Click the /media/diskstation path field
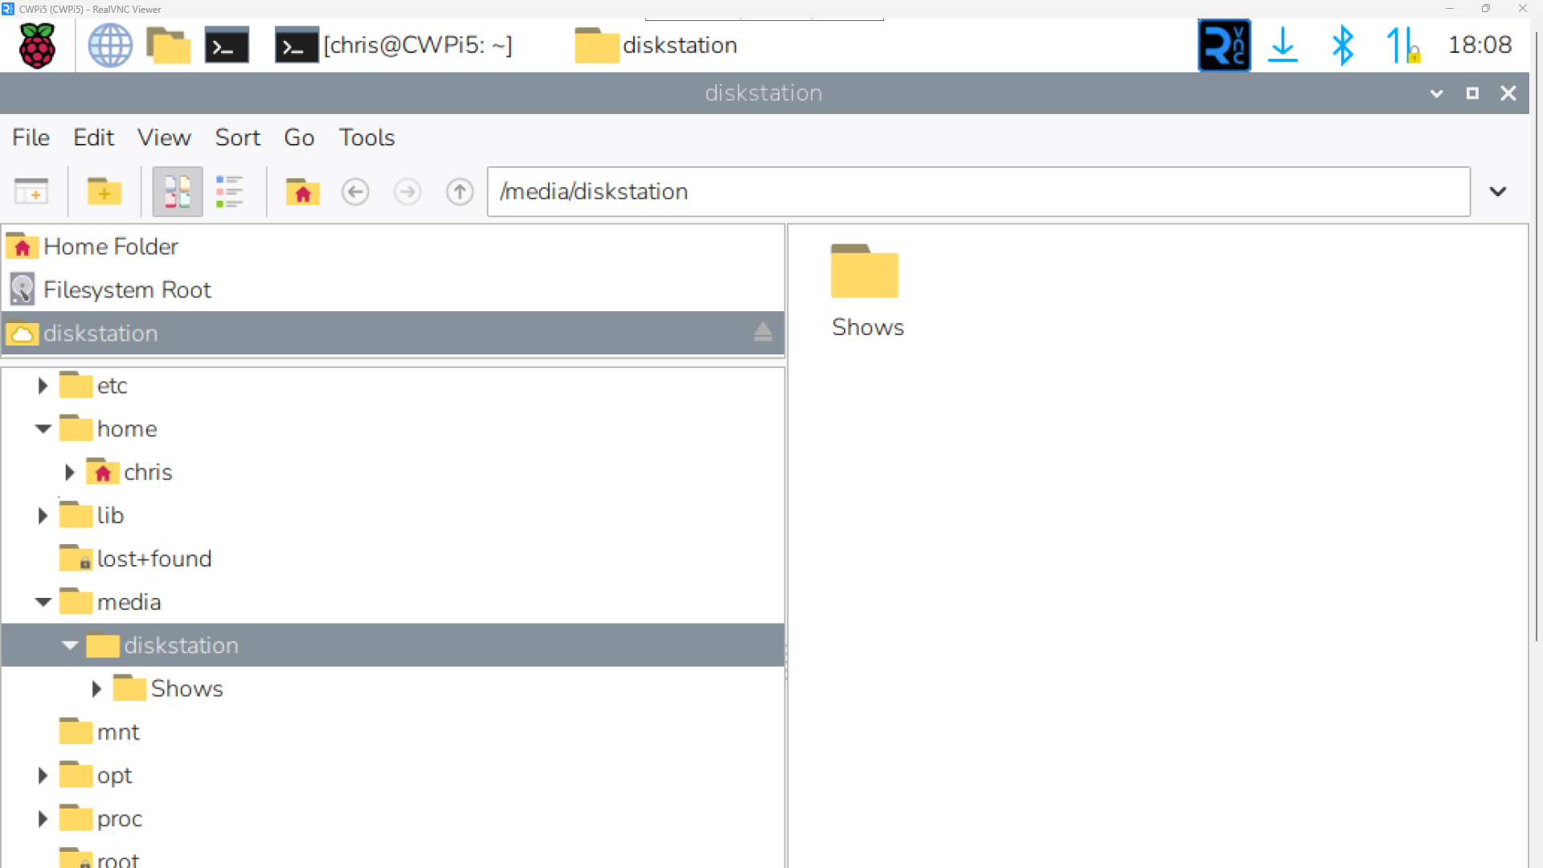 coord(977,191)
